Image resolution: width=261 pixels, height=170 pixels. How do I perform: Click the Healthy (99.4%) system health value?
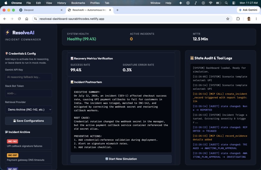click(82, 39)
